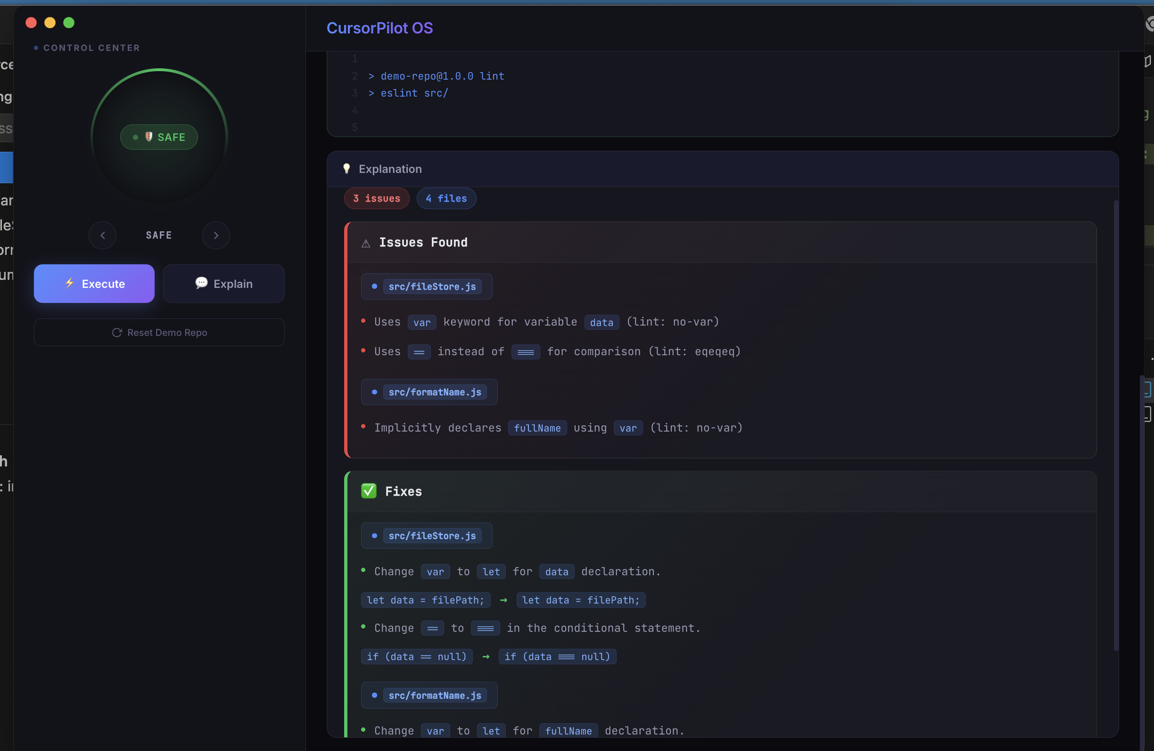Select the 4 files filter chip
Screen dimensions: 1154x751
click(446, 199)
